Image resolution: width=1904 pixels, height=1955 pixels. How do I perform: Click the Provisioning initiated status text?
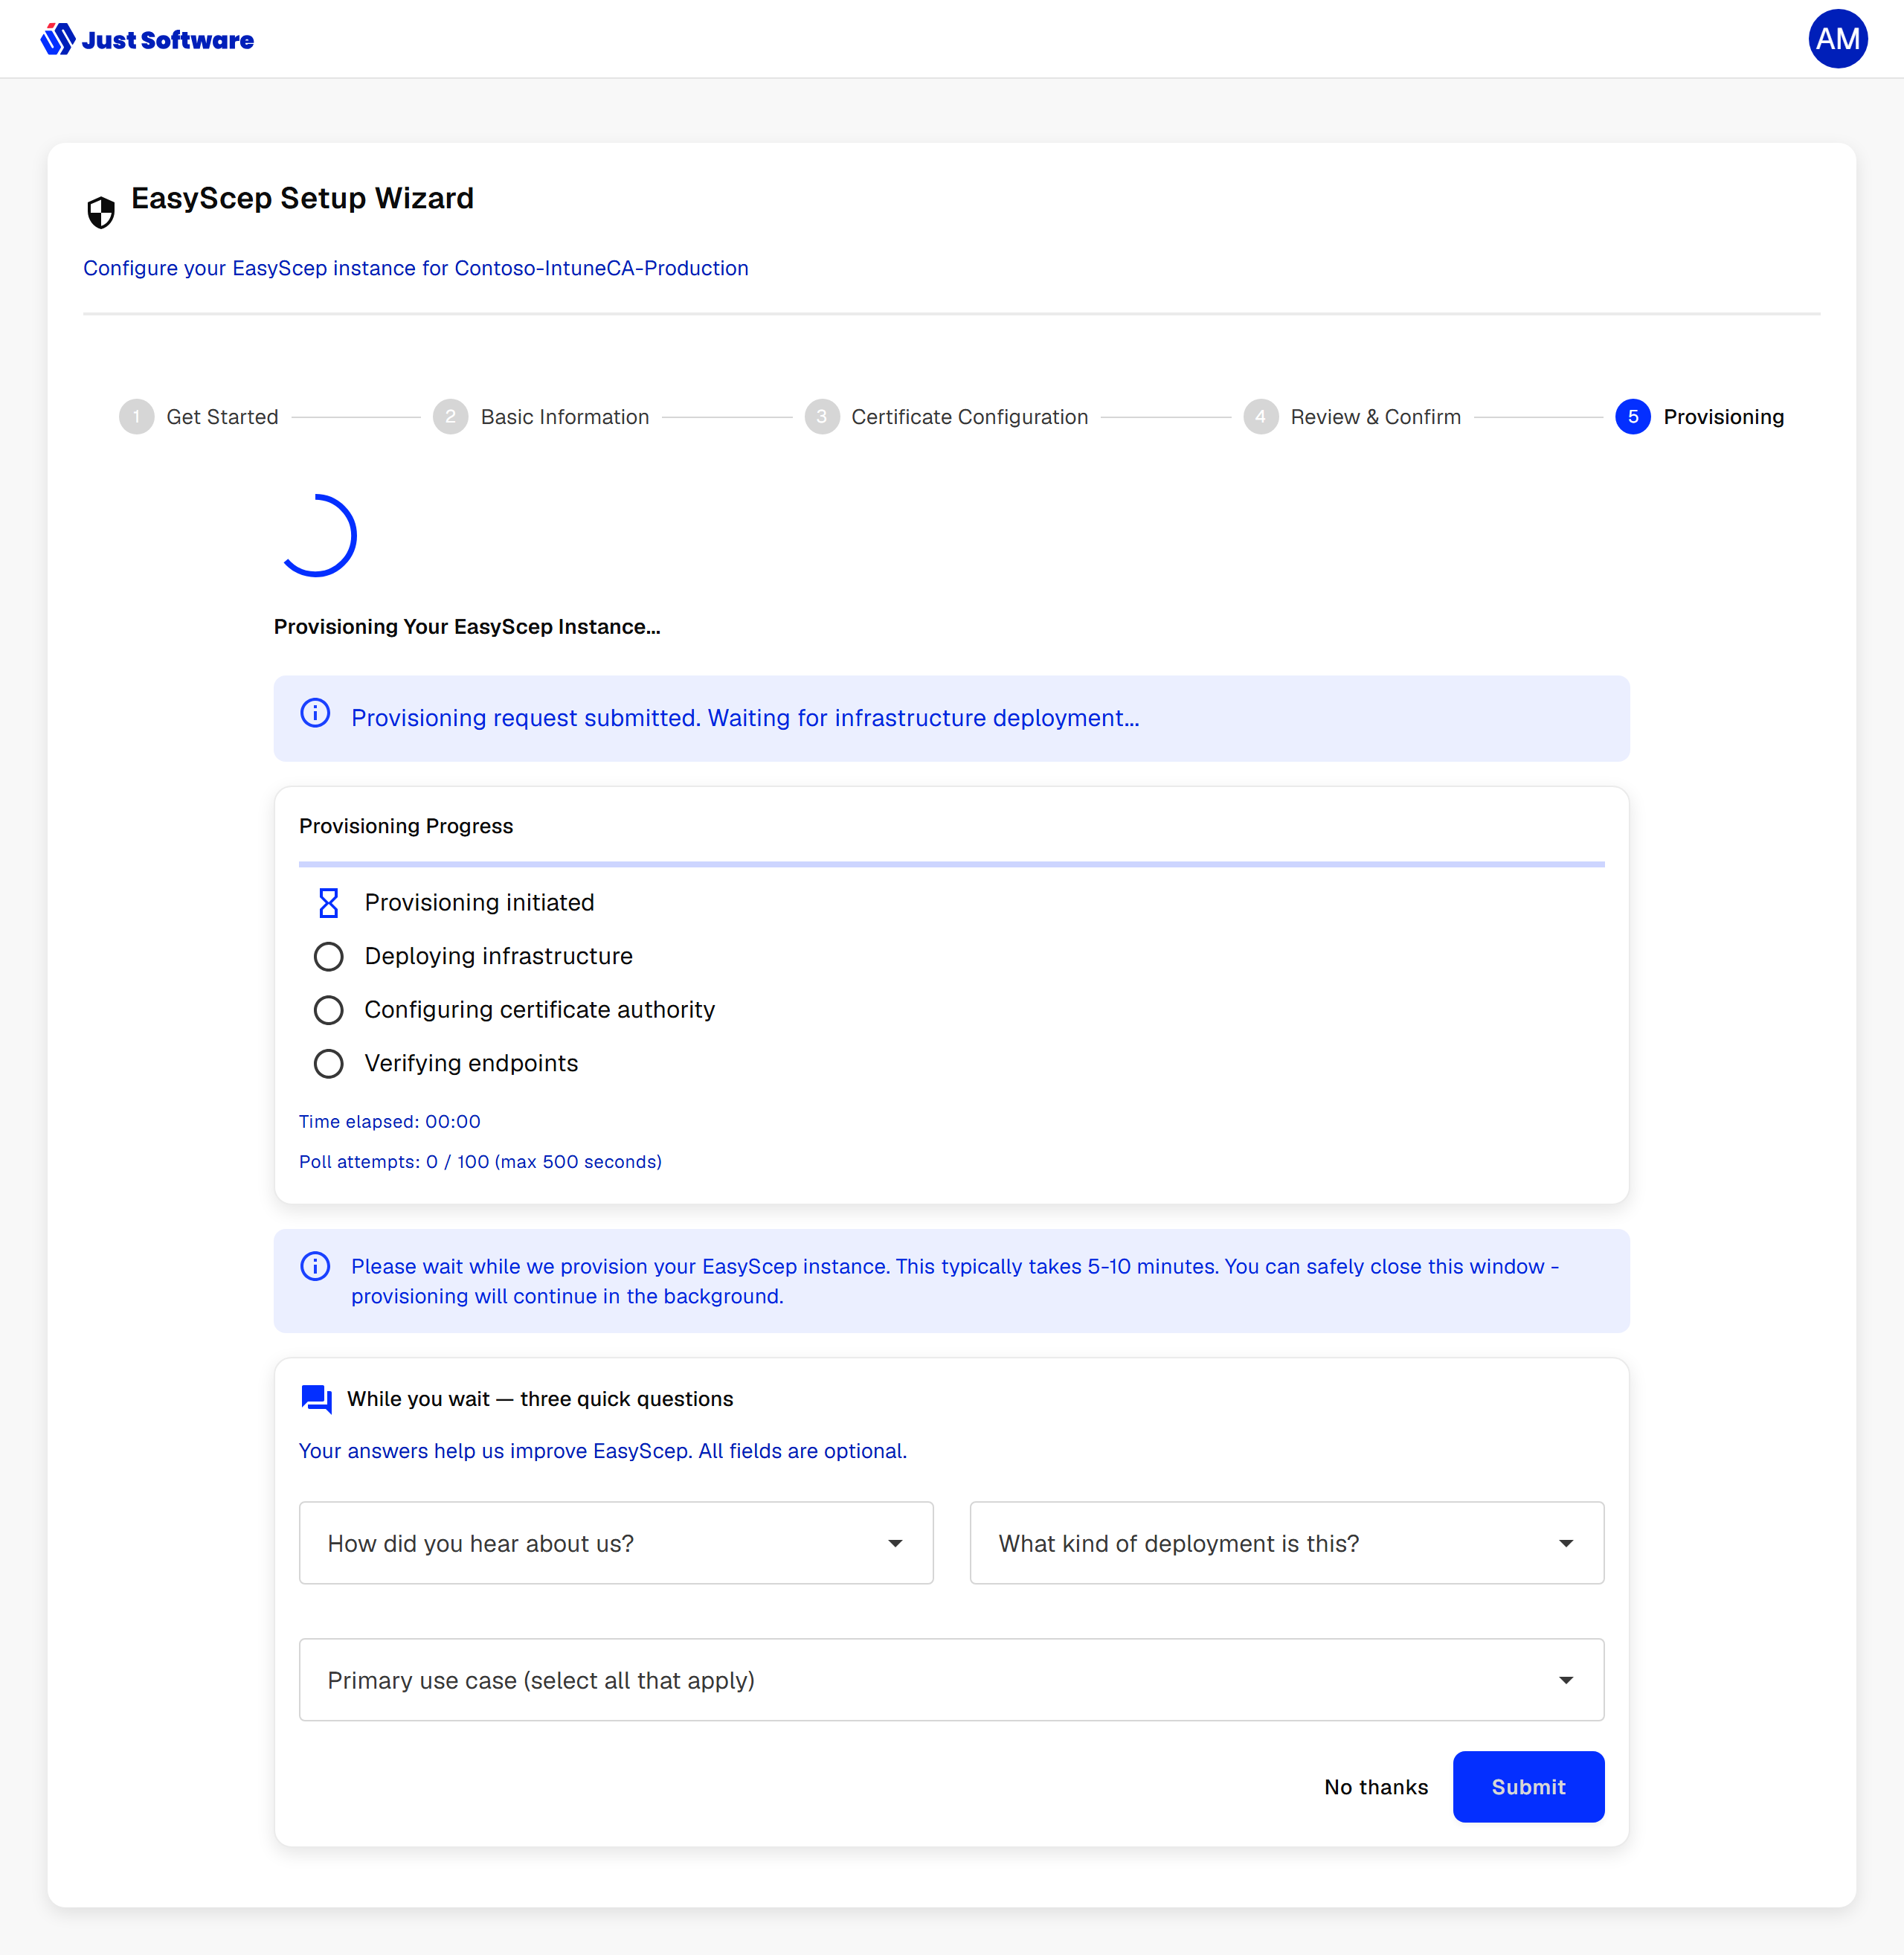pyautogui.click(x=479, y=902)
